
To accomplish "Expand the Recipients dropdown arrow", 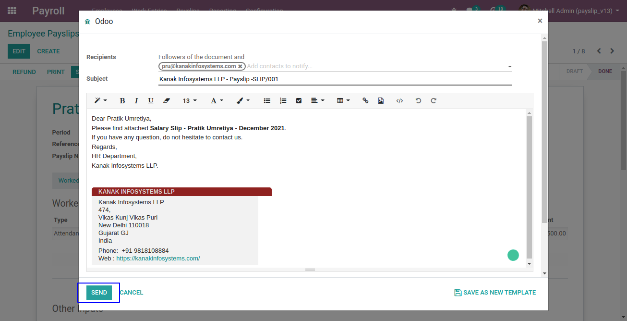I will coord(509,67).
